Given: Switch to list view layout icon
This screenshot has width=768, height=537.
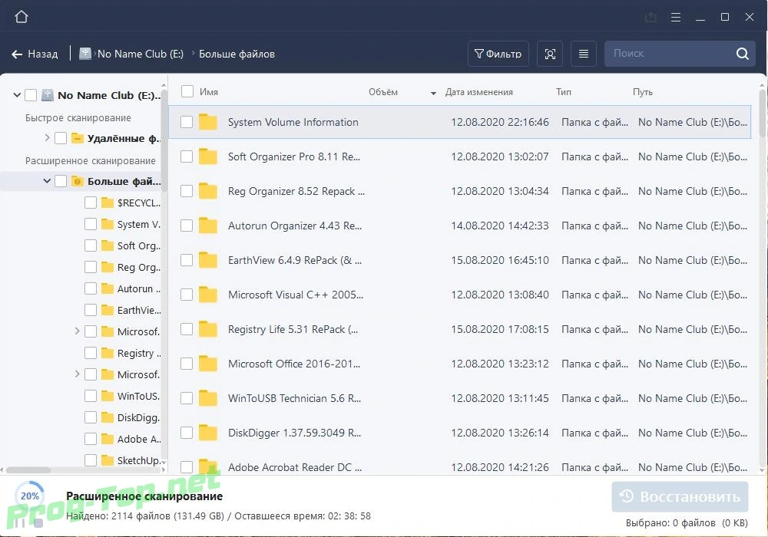Looking at the screenshot, I should [584, 54].
